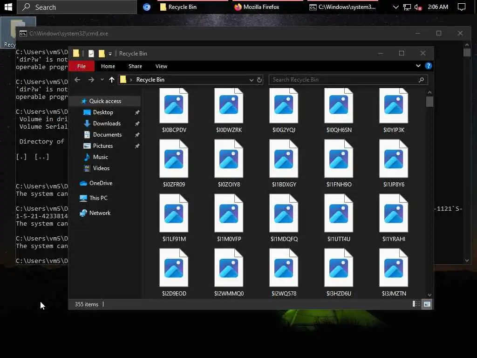The width and height of the screenshot is (477, 358).
Task: Select the $I1FNH9O file icon
Action: (339, 158)
